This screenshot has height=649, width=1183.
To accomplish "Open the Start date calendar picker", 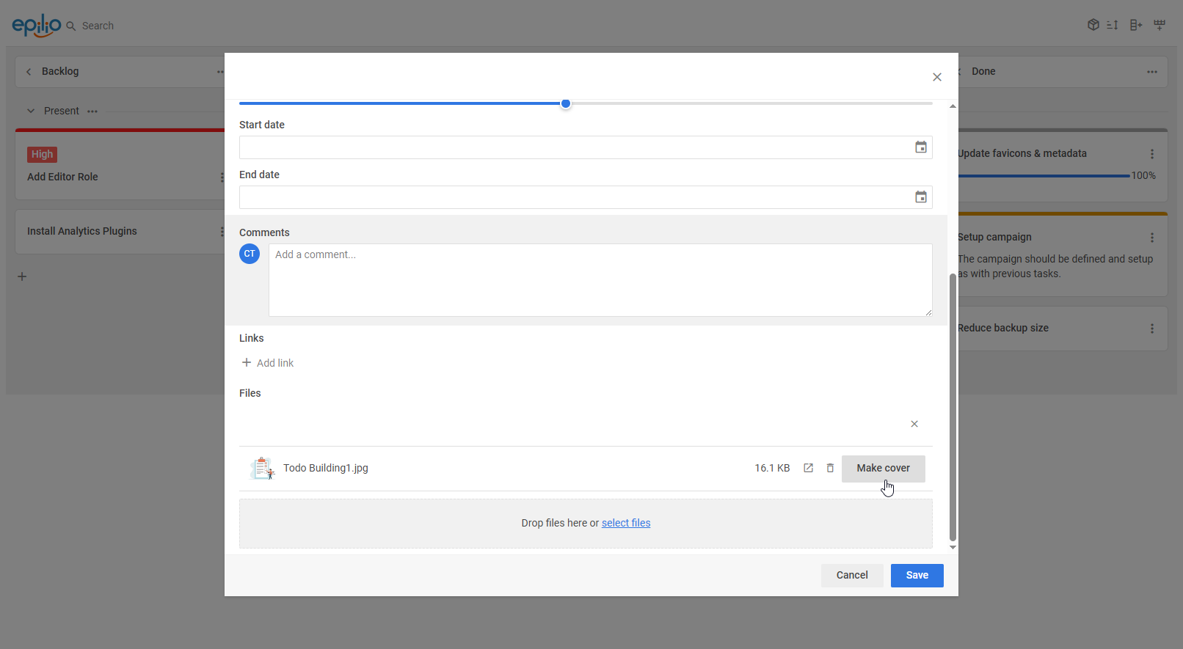I will [920, 147].
